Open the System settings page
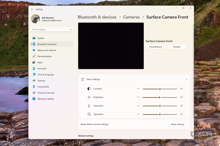220x146 pixels. coord(41,38)
